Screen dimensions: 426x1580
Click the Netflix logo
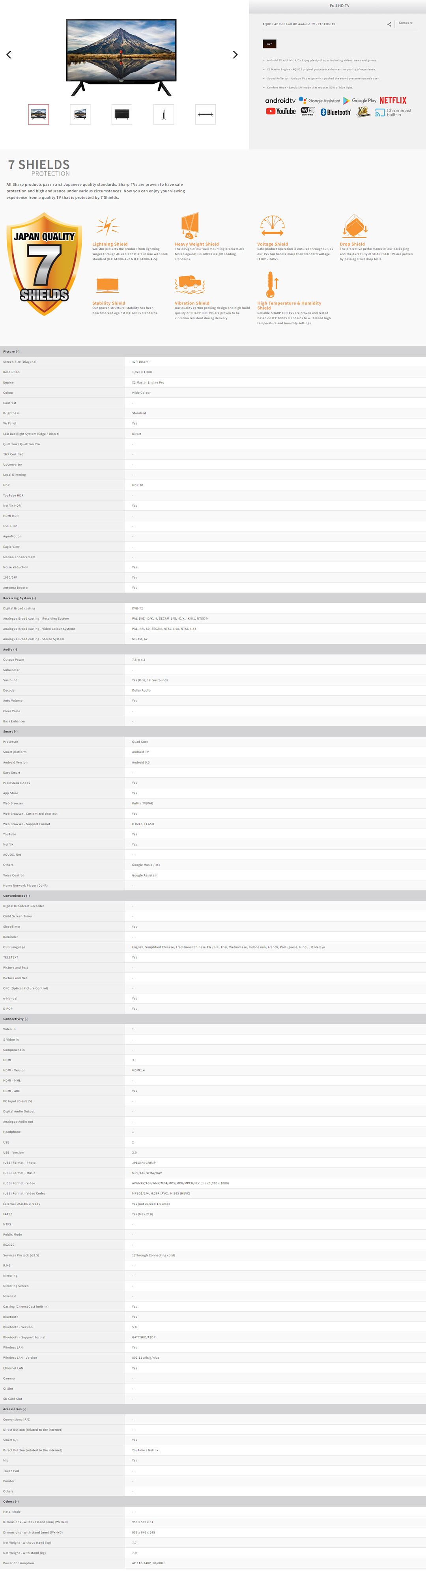(392, 100)
